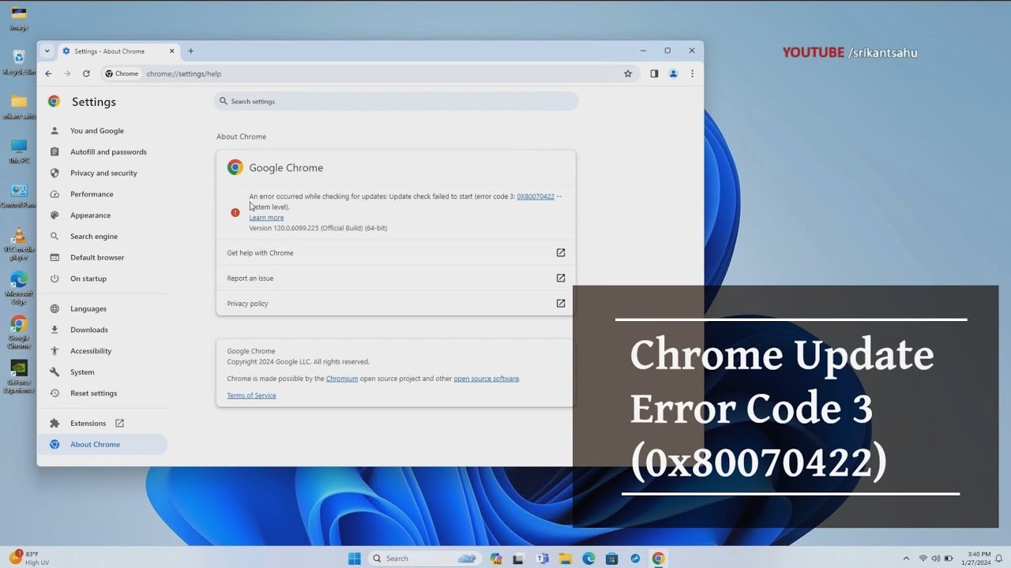Open the weather widget showing 83°F
Screen dimensions: 1011x568
(x=30, y=559)
